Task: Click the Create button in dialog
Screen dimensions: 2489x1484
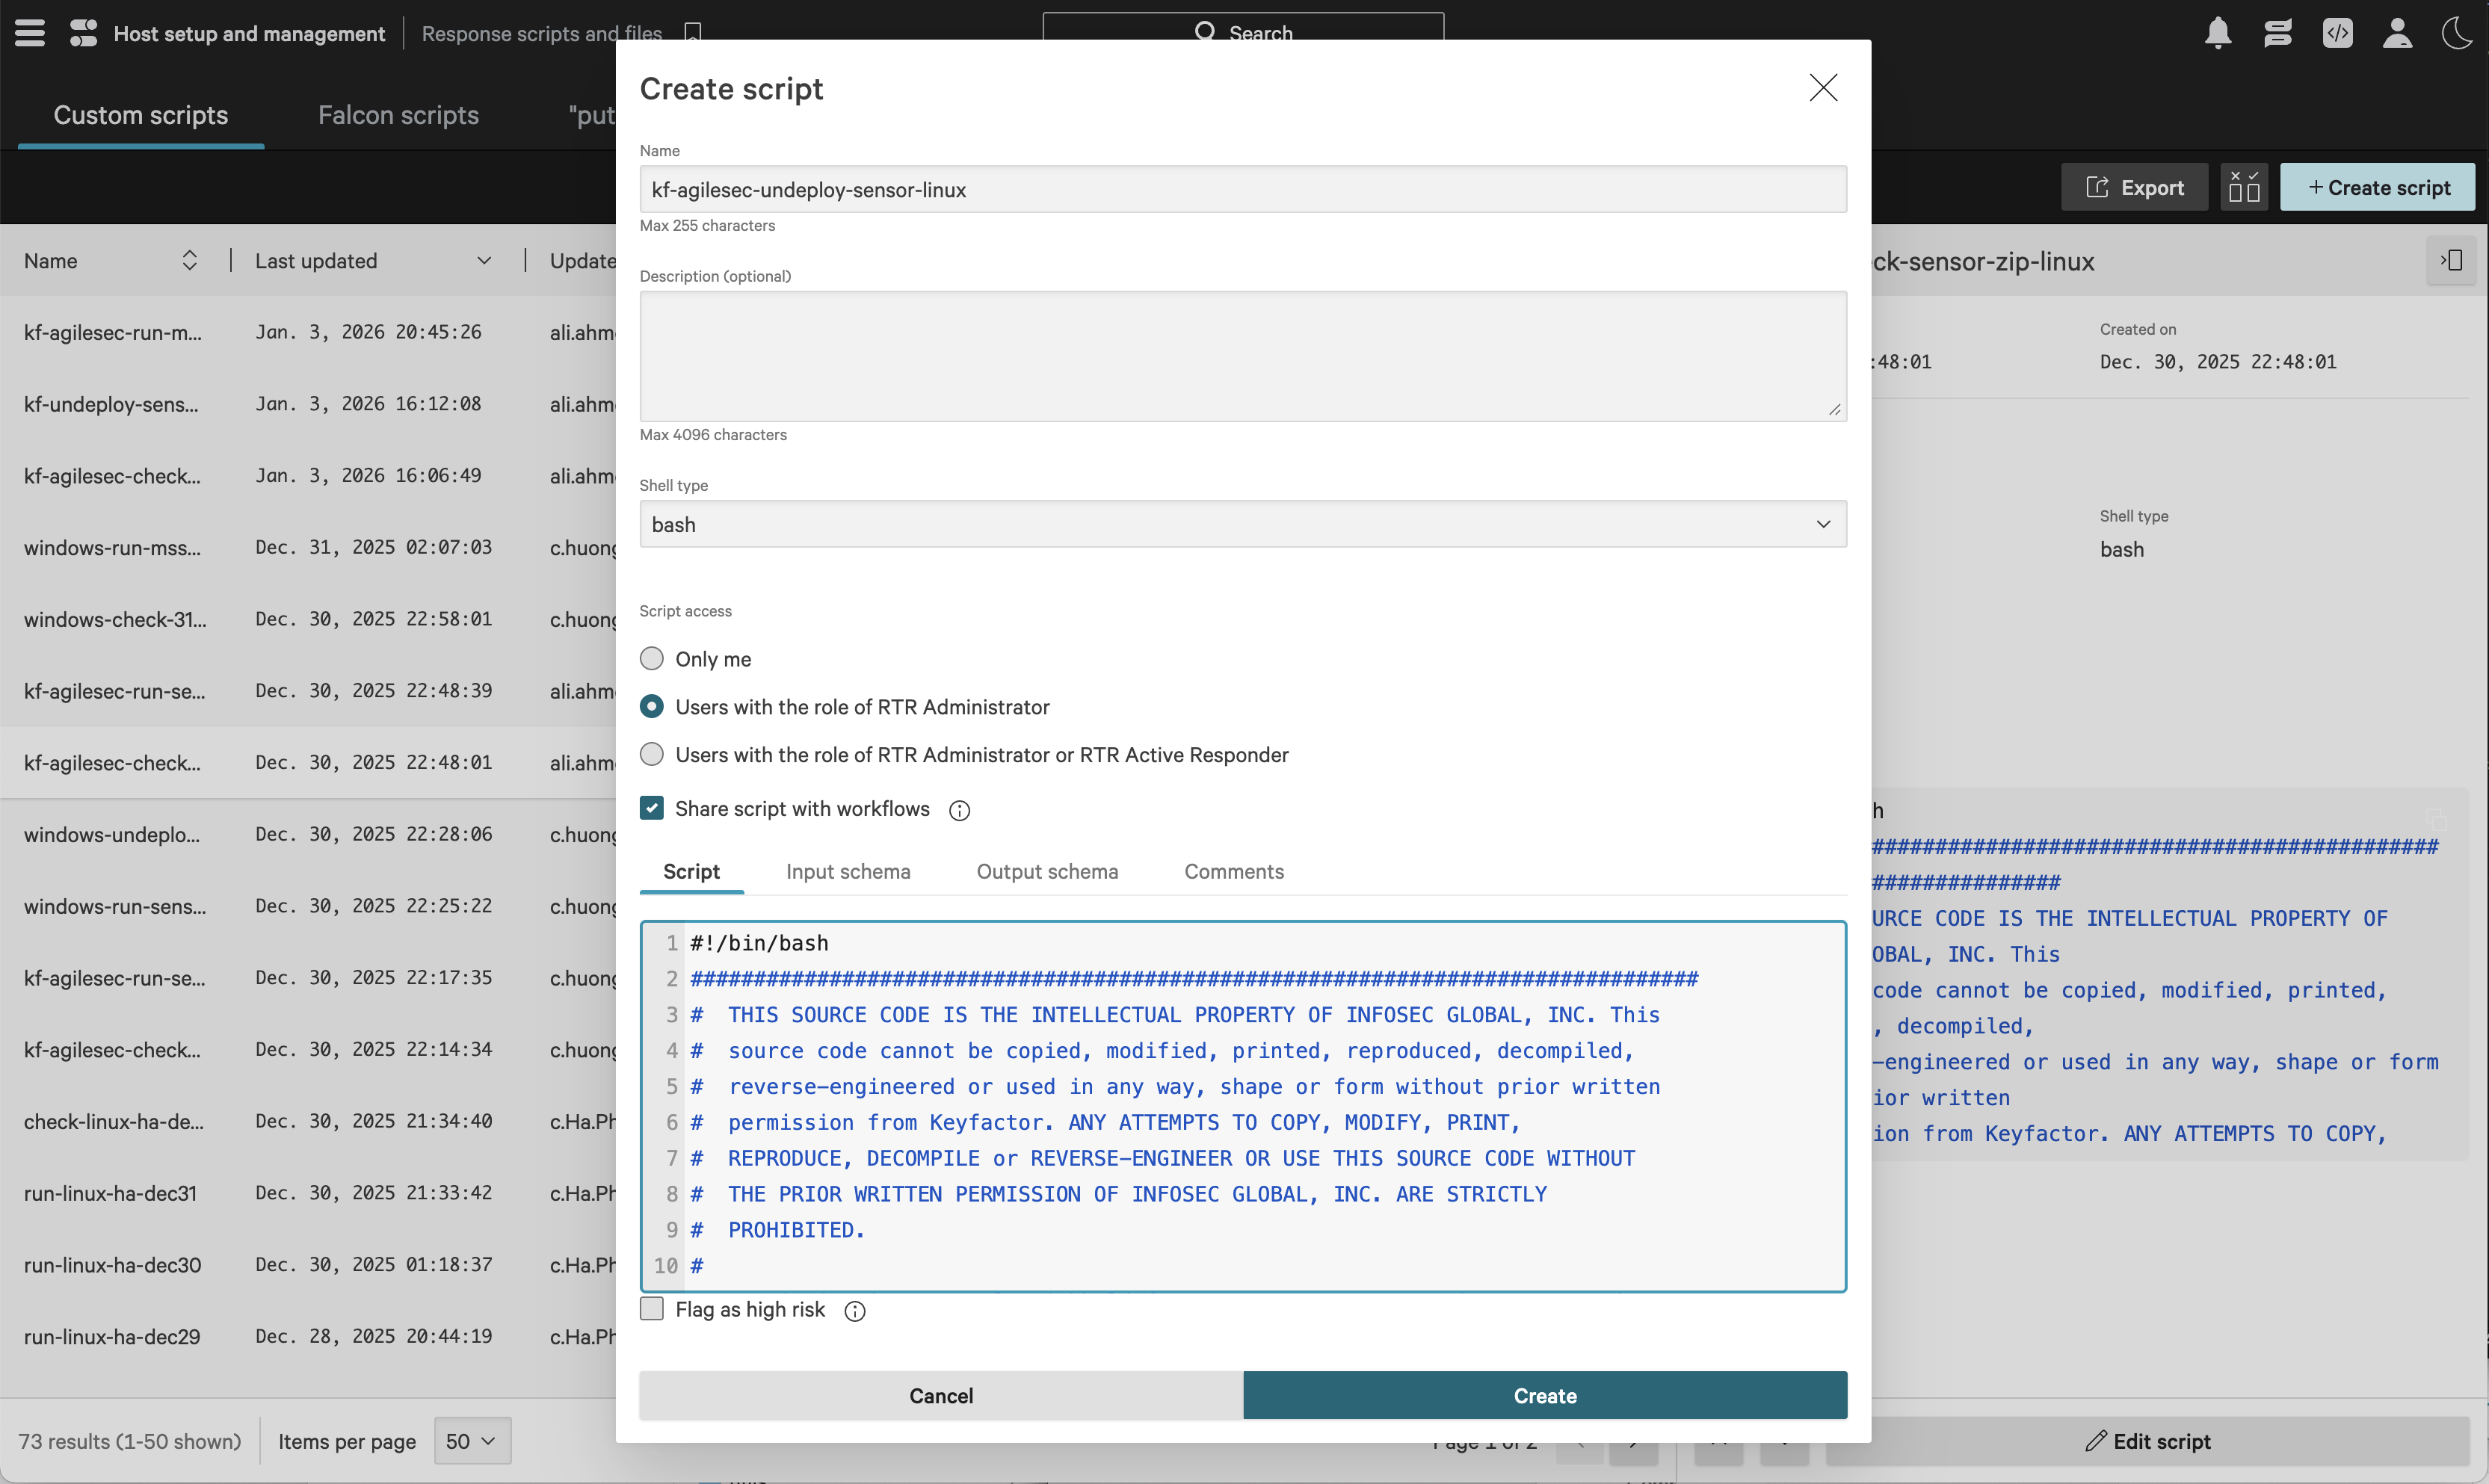Action: (1544, 1395)
